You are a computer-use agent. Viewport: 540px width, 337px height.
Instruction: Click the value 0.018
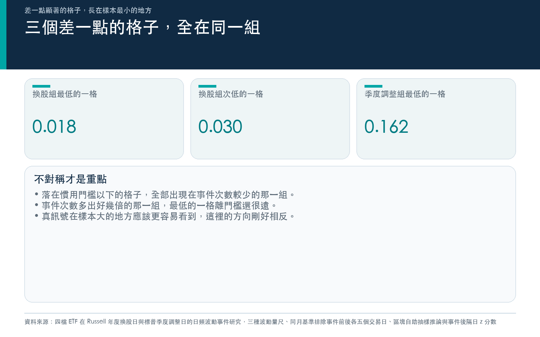click(x=54, y=127)
